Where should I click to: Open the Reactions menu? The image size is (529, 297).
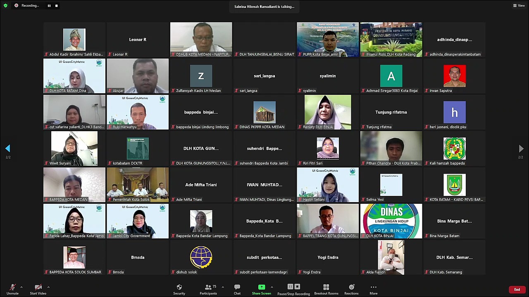click(x=351, y=289)
